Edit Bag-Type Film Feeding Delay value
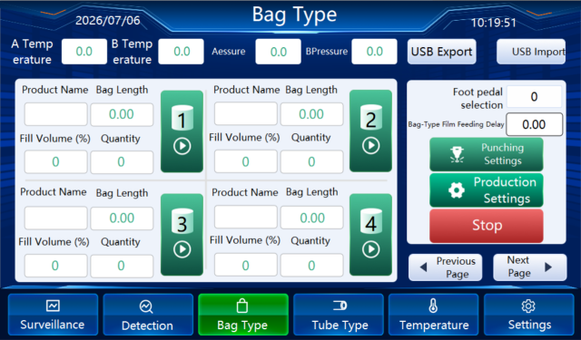Image resolution: width=581 pixels, height=340 pixels. click(535, 124)
